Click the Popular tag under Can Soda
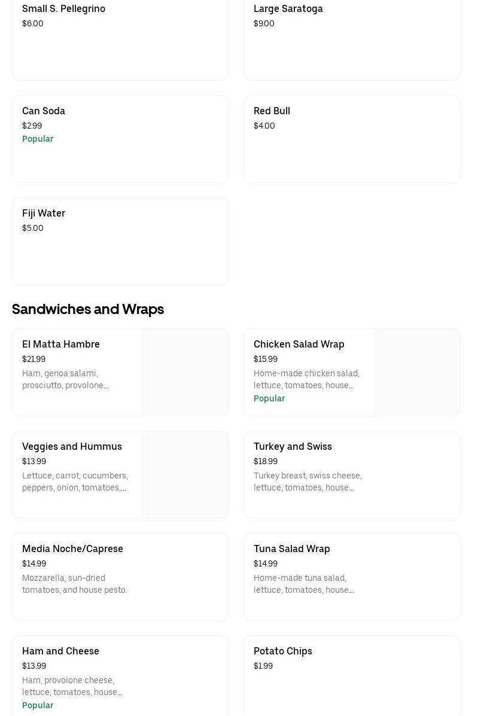Screen dimensions: 481x716 coord(38,139)
